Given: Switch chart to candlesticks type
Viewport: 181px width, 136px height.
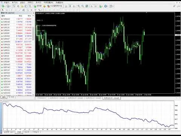Looking at the screenshot, I should pyautogui.click(x=70, y=6).
